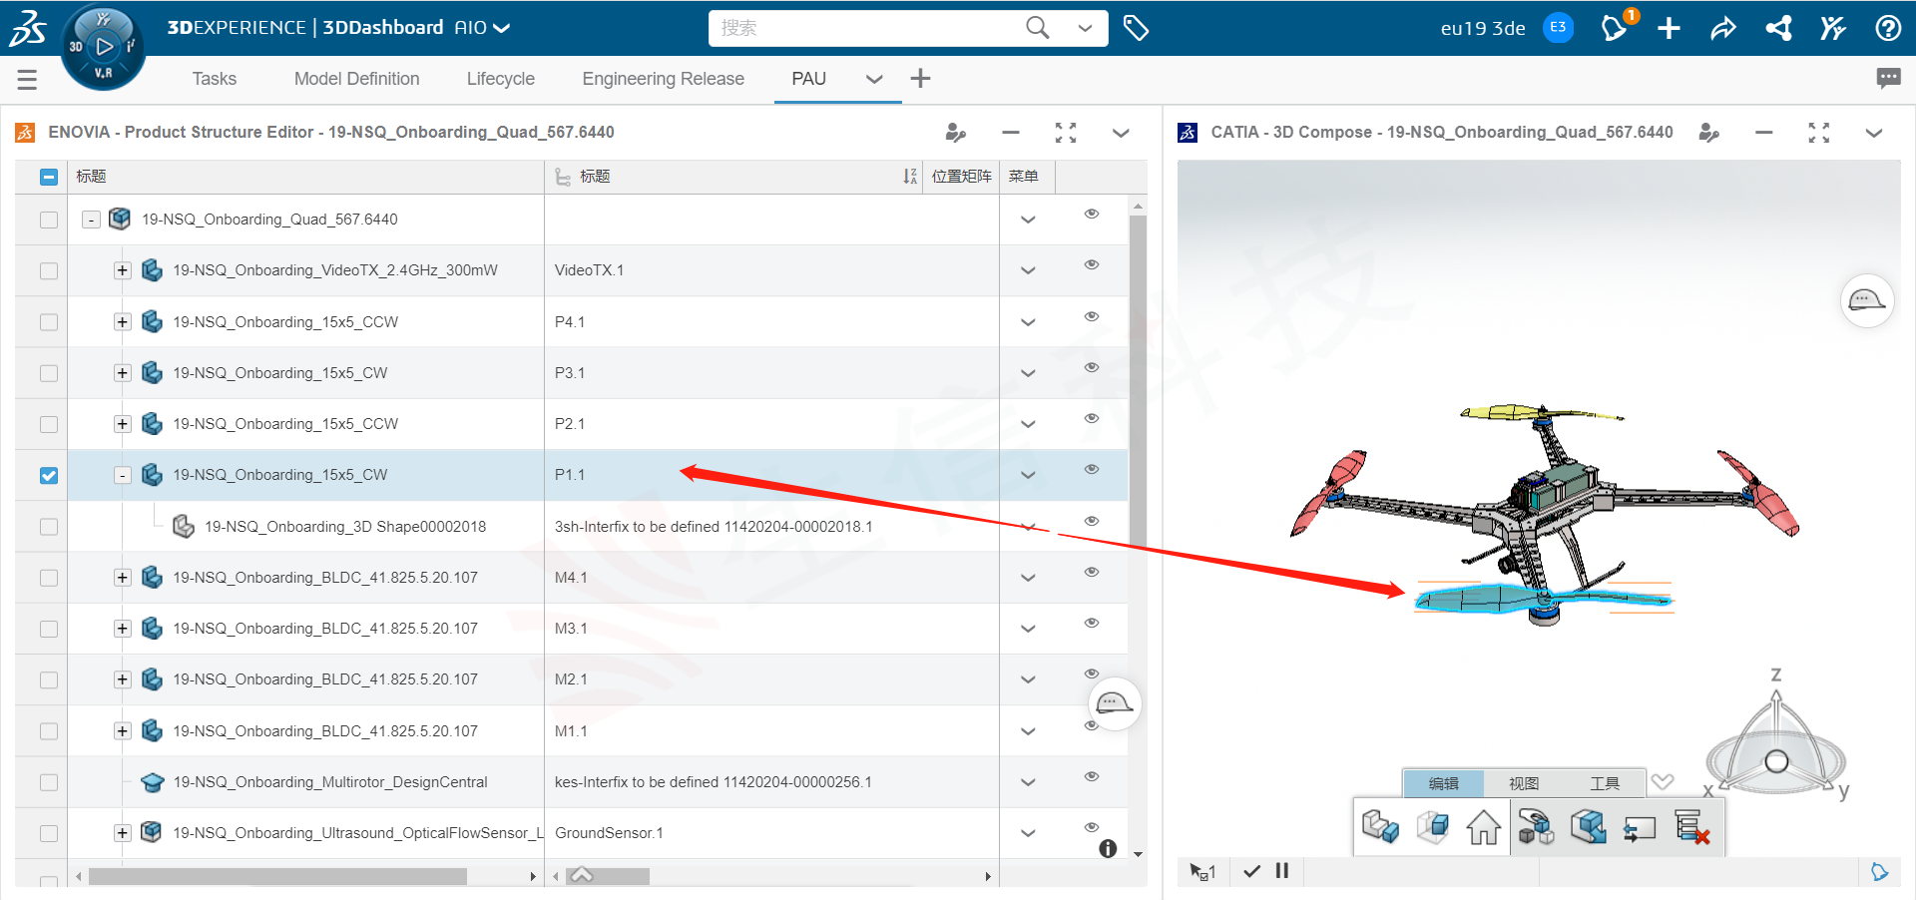
Task: Check the VideoTX_2.4GHz_300mW row checkbox
Action: pyautogui.click(x=49, y=270)
